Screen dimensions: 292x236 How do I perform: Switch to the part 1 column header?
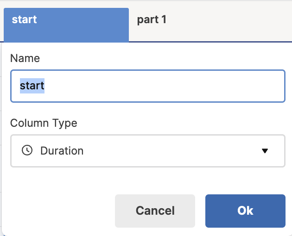tap(152, 20)
